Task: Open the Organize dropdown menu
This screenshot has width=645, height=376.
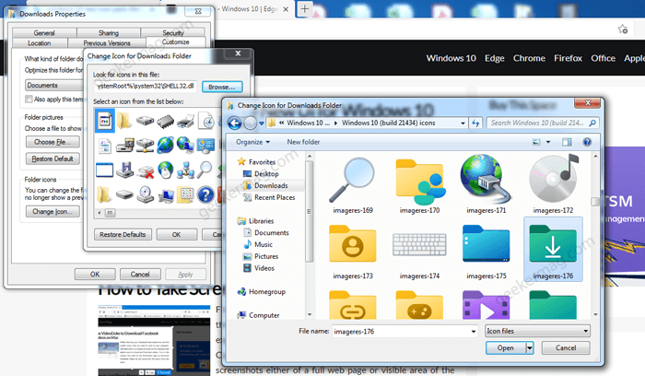Action: click(x=252, y=142)
